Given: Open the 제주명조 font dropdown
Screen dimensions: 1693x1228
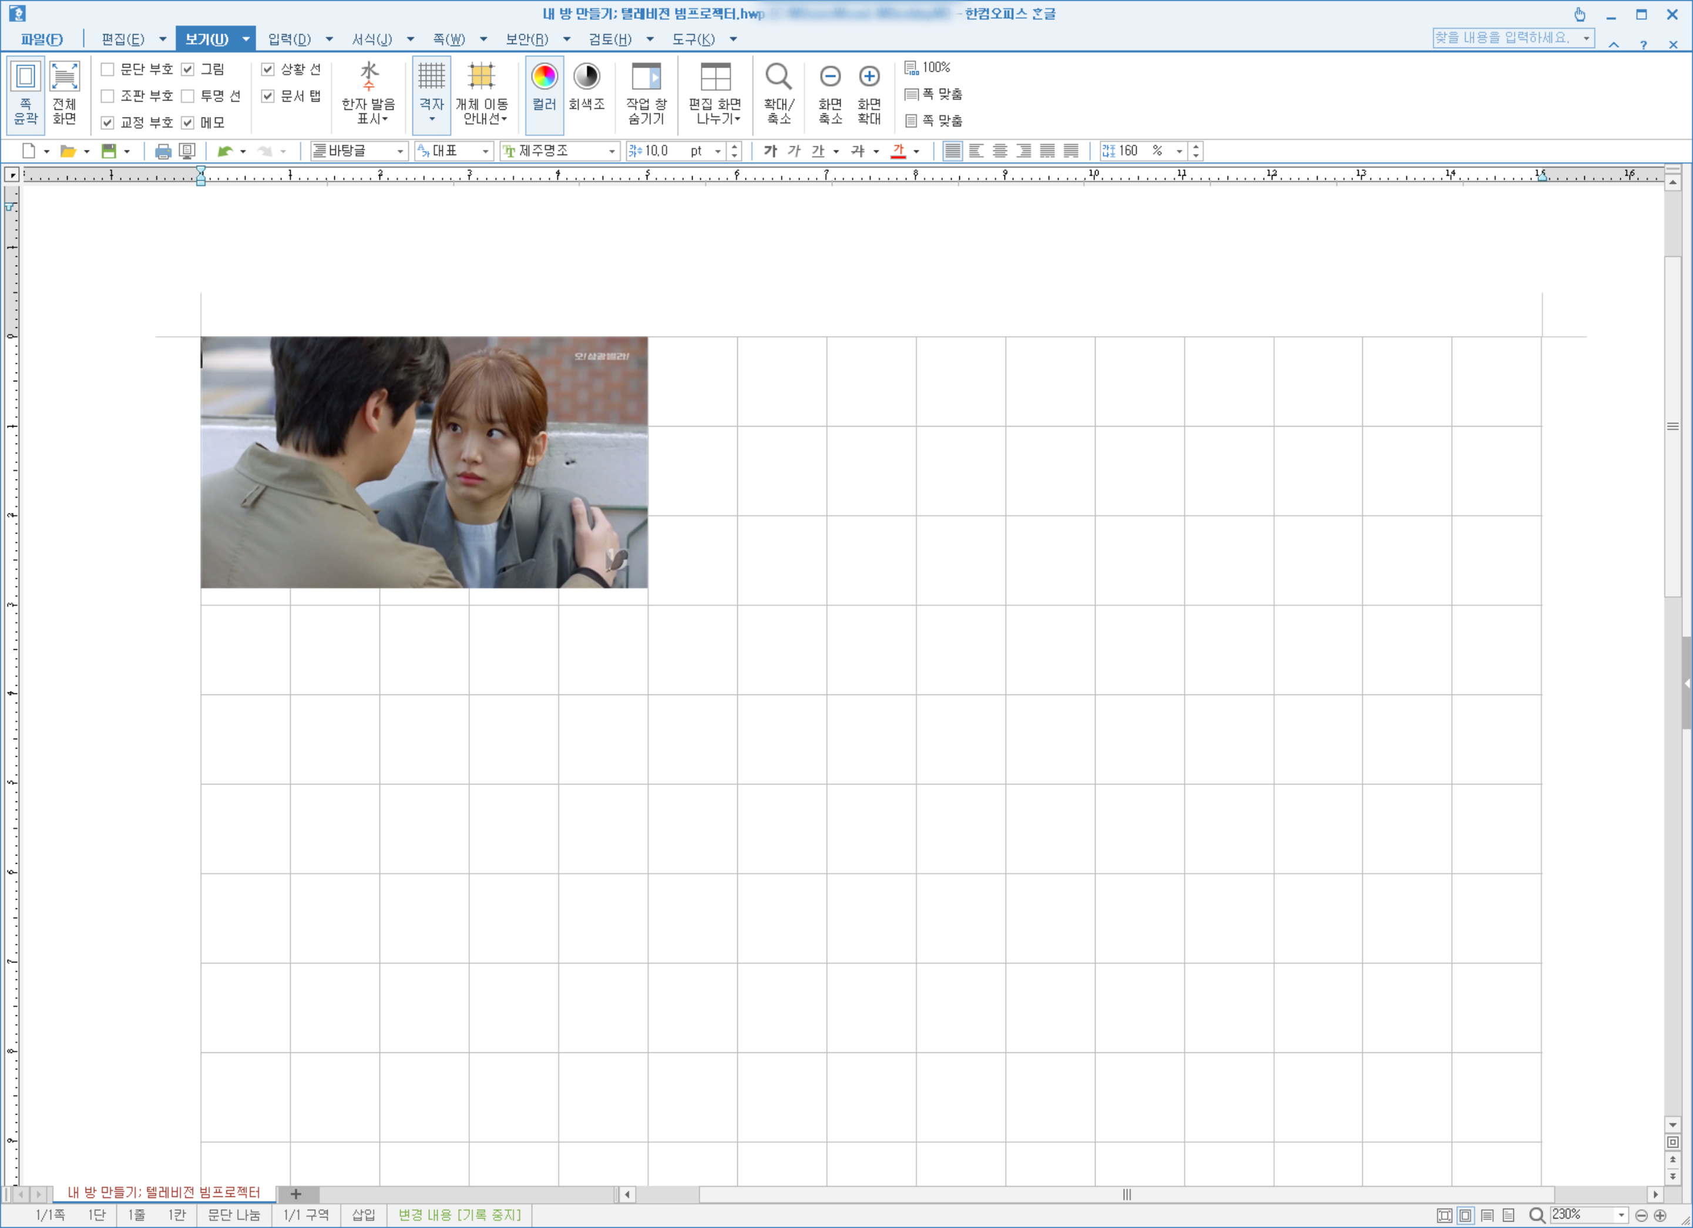Looking at the screenshot, I should [612, 152].
